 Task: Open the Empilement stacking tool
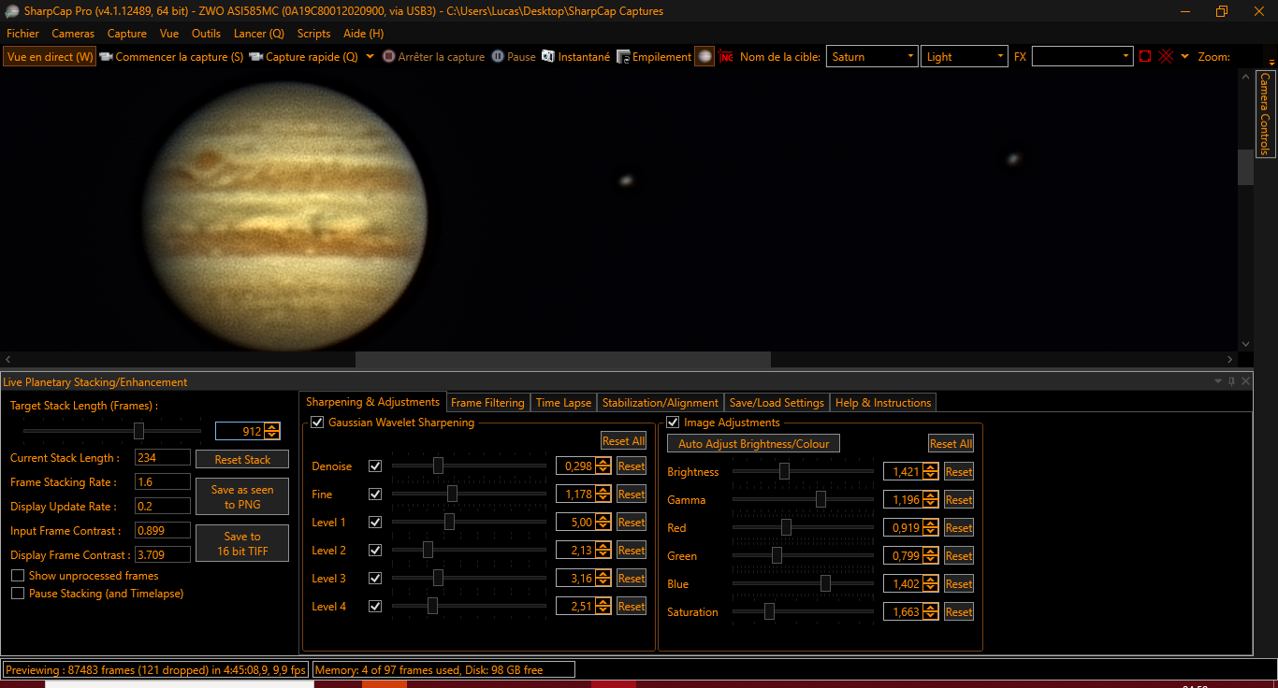point(654,57)
